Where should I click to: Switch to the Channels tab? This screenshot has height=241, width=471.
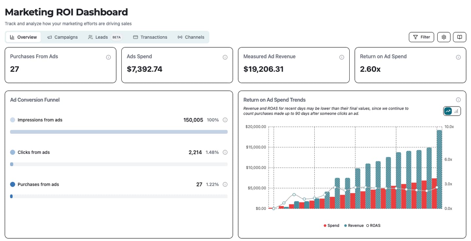191,37
